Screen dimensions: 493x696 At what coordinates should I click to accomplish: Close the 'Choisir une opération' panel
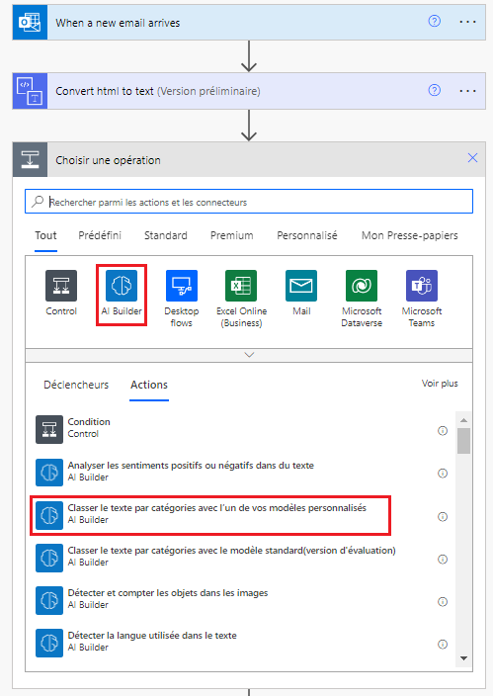click(472, 157)
